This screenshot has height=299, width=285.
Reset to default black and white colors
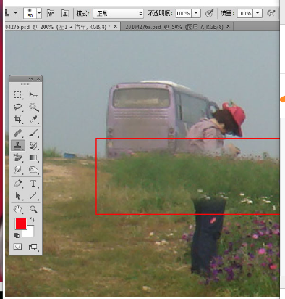pos(17,235)
